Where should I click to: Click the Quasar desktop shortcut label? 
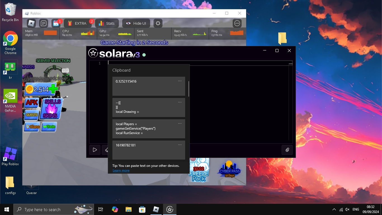[x=31, y=193]
